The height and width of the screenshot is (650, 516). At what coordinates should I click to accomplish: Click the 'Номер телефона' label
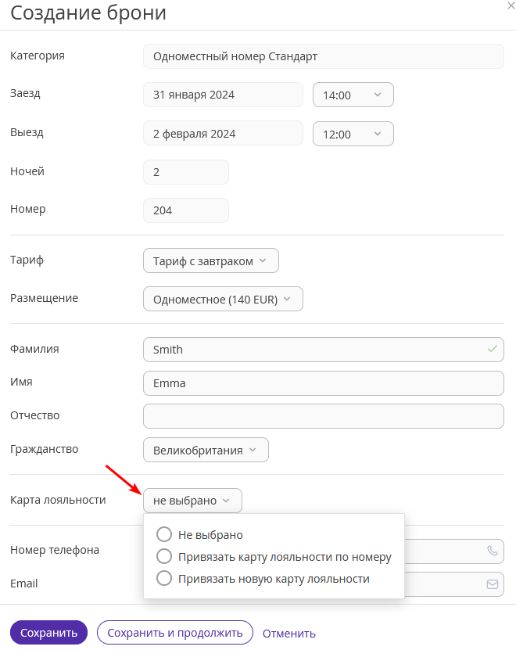pyautogui.click(x=55, y=550)
